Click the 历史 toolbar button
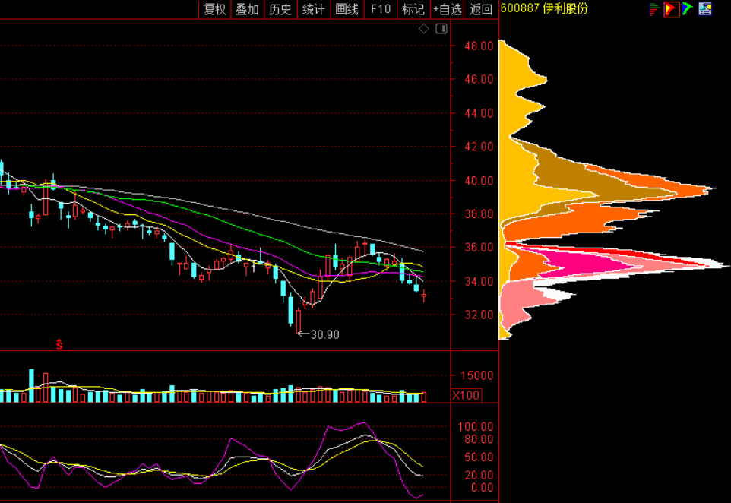The height and width of the screenshot is (503, 731). click(x=280, y=9)
